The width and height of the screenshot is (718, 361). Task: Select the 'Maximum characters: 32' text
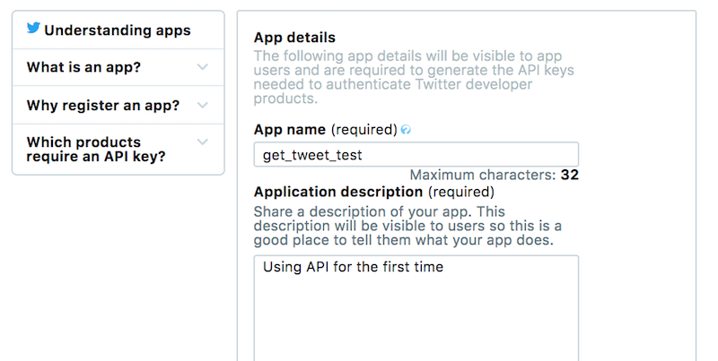[x=495, y=175]
